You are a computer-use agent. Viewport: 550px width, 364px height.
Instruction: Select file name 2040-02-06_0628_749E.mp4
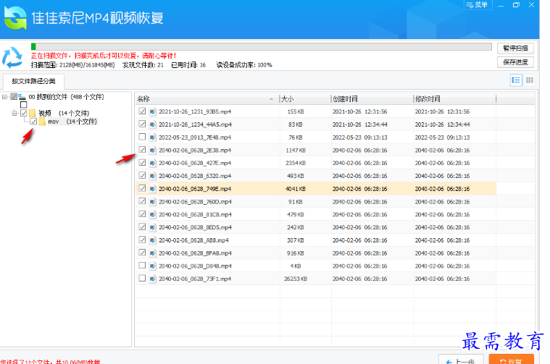coord(195,189)
